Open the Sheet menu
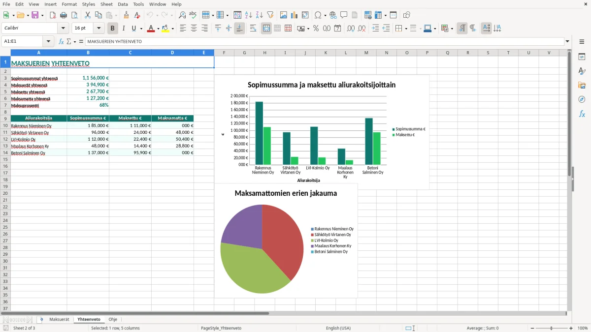This screenshot has width=591, height=332. [x=106, y=4]
